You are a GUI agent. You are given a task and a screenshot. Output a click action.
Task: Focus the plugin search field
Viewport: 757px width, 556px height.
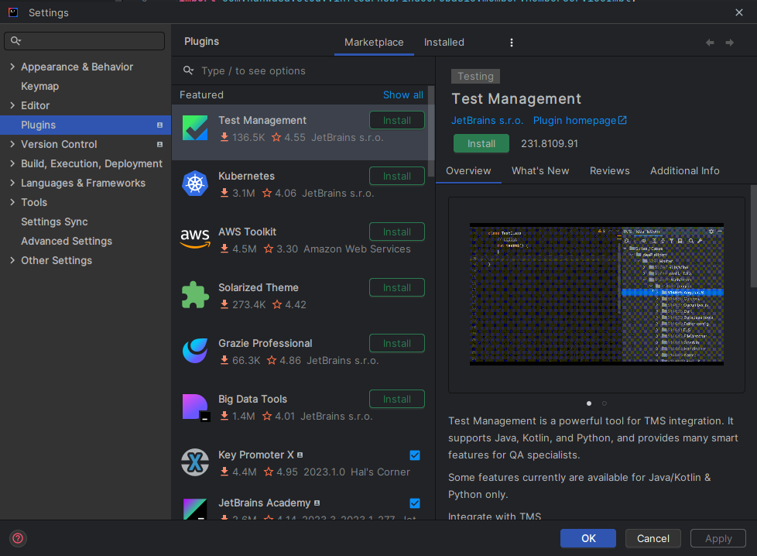click(x=303, y=70)
